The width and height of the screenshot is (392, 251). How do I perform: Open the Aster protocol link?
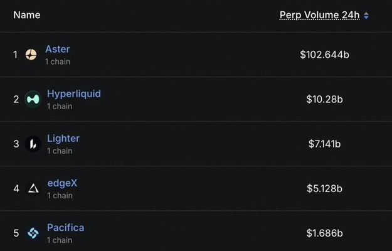pyautogui.click(x=58, y=49)
